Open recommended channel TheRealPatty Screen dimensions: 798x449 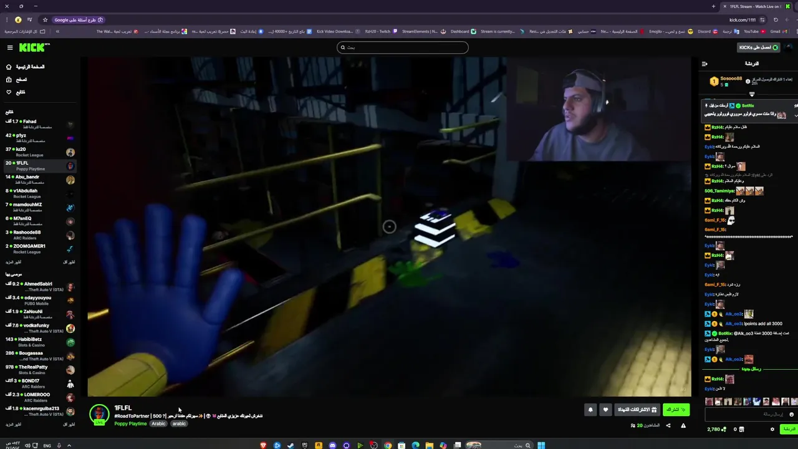pyautogui.click(x=39, y=369)
